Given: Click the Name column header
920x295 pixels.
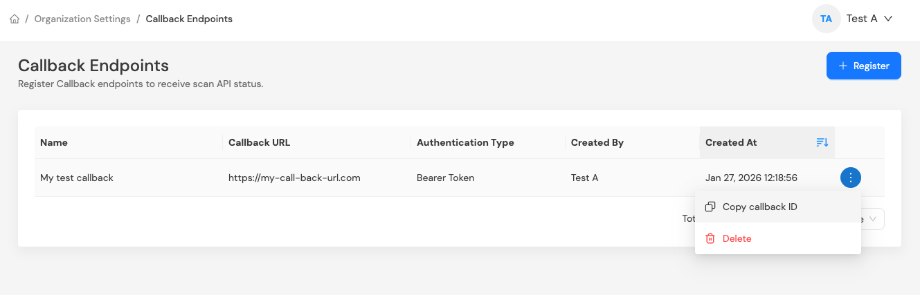Looking at the screenshot, I should [x=54, y=142].
